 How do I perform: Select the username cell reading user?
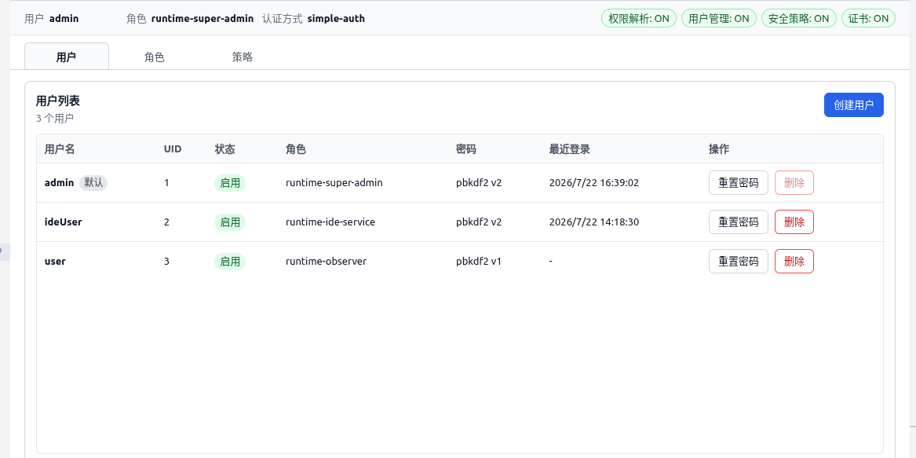click(x=55, y=262)
